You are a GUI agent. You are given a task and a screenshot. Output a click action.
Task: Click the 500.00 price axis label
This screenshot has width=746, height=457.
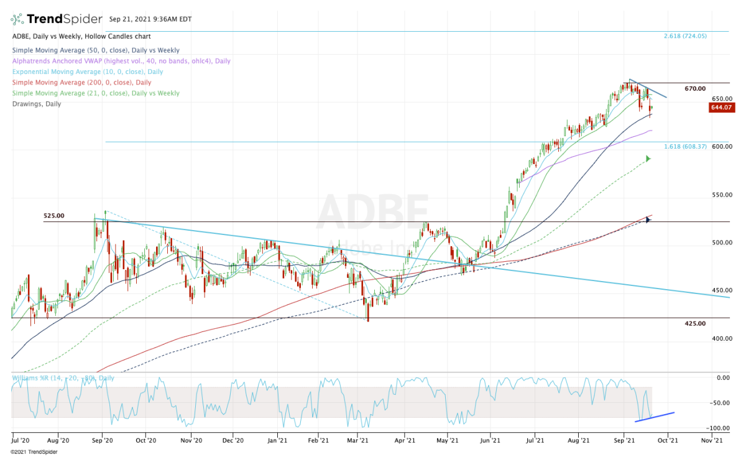[722, 243]
